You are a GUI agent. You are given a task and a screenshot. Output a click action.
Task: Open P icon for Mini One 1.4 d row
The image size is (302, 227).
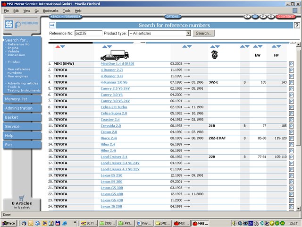(x=291, y=64)
